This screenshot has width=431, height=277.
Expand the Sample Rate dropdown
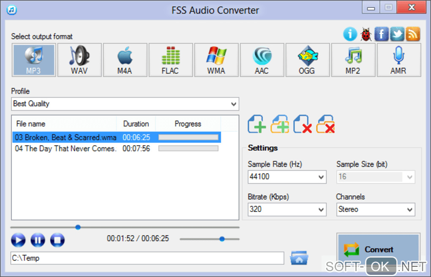coord(287,177)
